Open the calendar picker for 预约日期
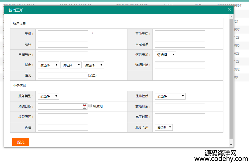Image resolution: width=249 pixels, height=164 pixels. [x=85, y=106]
